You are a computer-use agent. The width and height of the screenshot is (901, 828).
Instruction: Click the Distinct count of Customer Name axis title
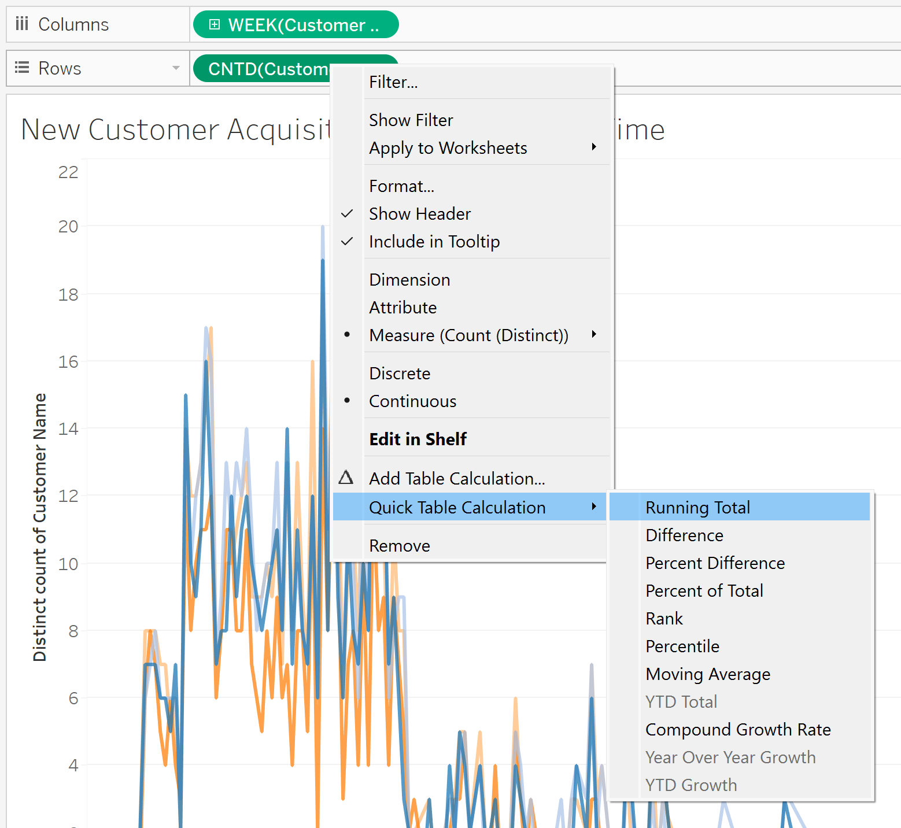pyautogui.click(x=39, y=526)
